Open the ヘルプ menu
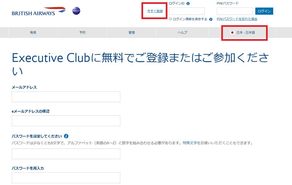292x185 pixels. point(182,33)
